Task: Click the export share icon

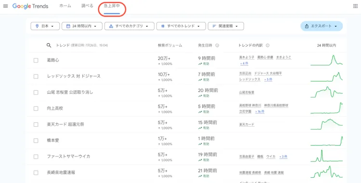Action: pyautogui.click(x=307, y=26)
